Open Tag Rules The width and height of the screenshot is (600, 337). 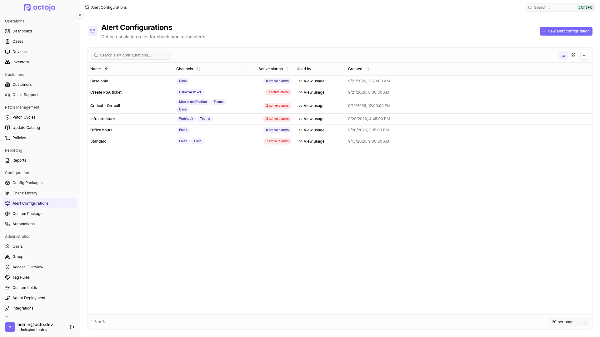40,277
